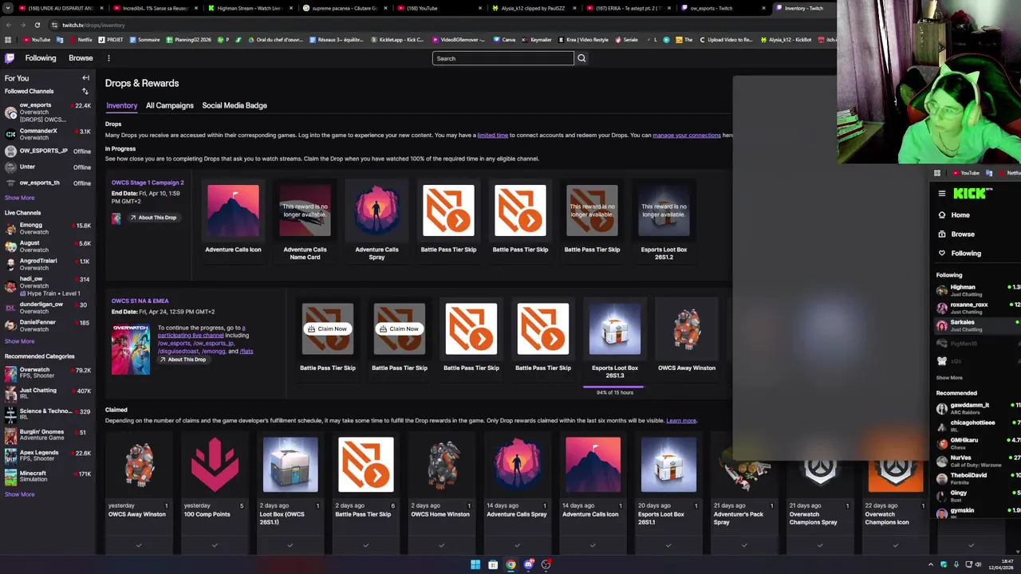Viewport: 1021px width, 574px height.
Task: Open the CommanderX followed channel
Action: point(48,134)
